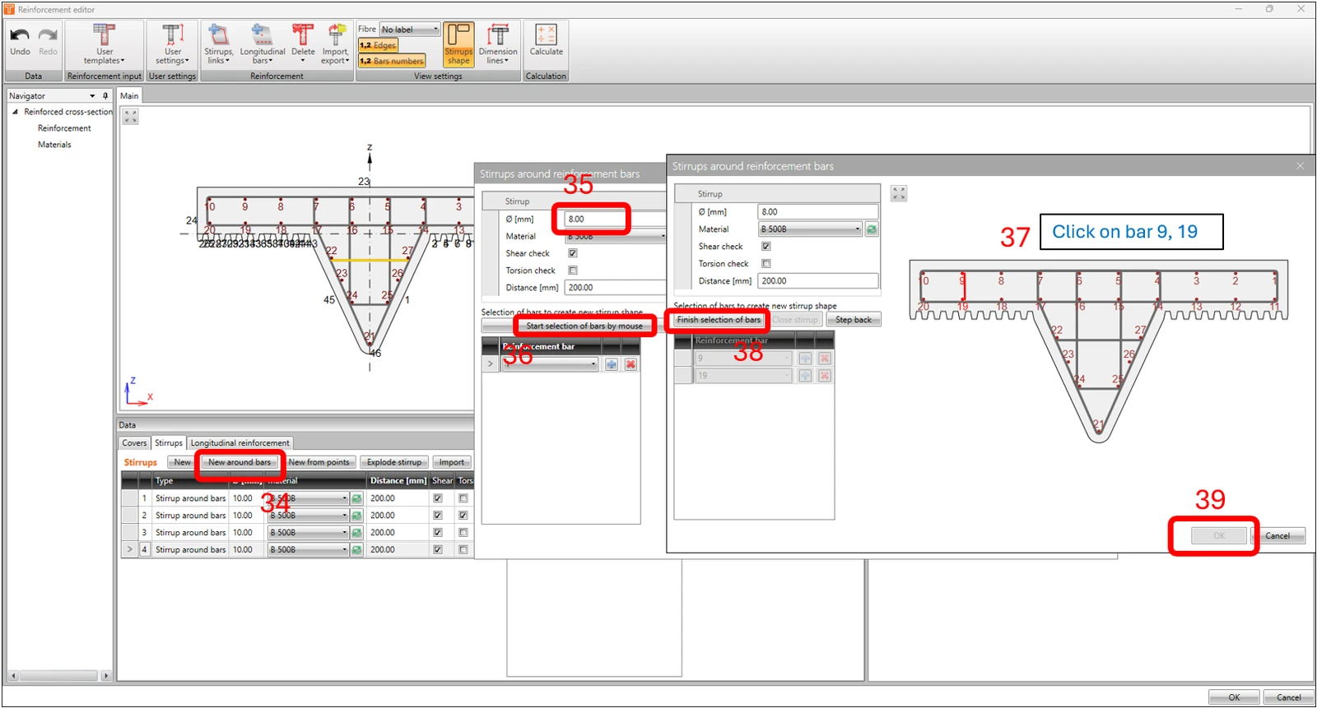Click Start selection of bars by mouse
This screenshot has height=708, width=1317.
(584, 326)
